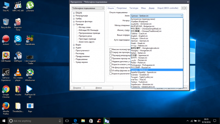The image size is (220, 124).
Task: Toggle the Промени прозор на checkbox
Action: pos(111,58)
